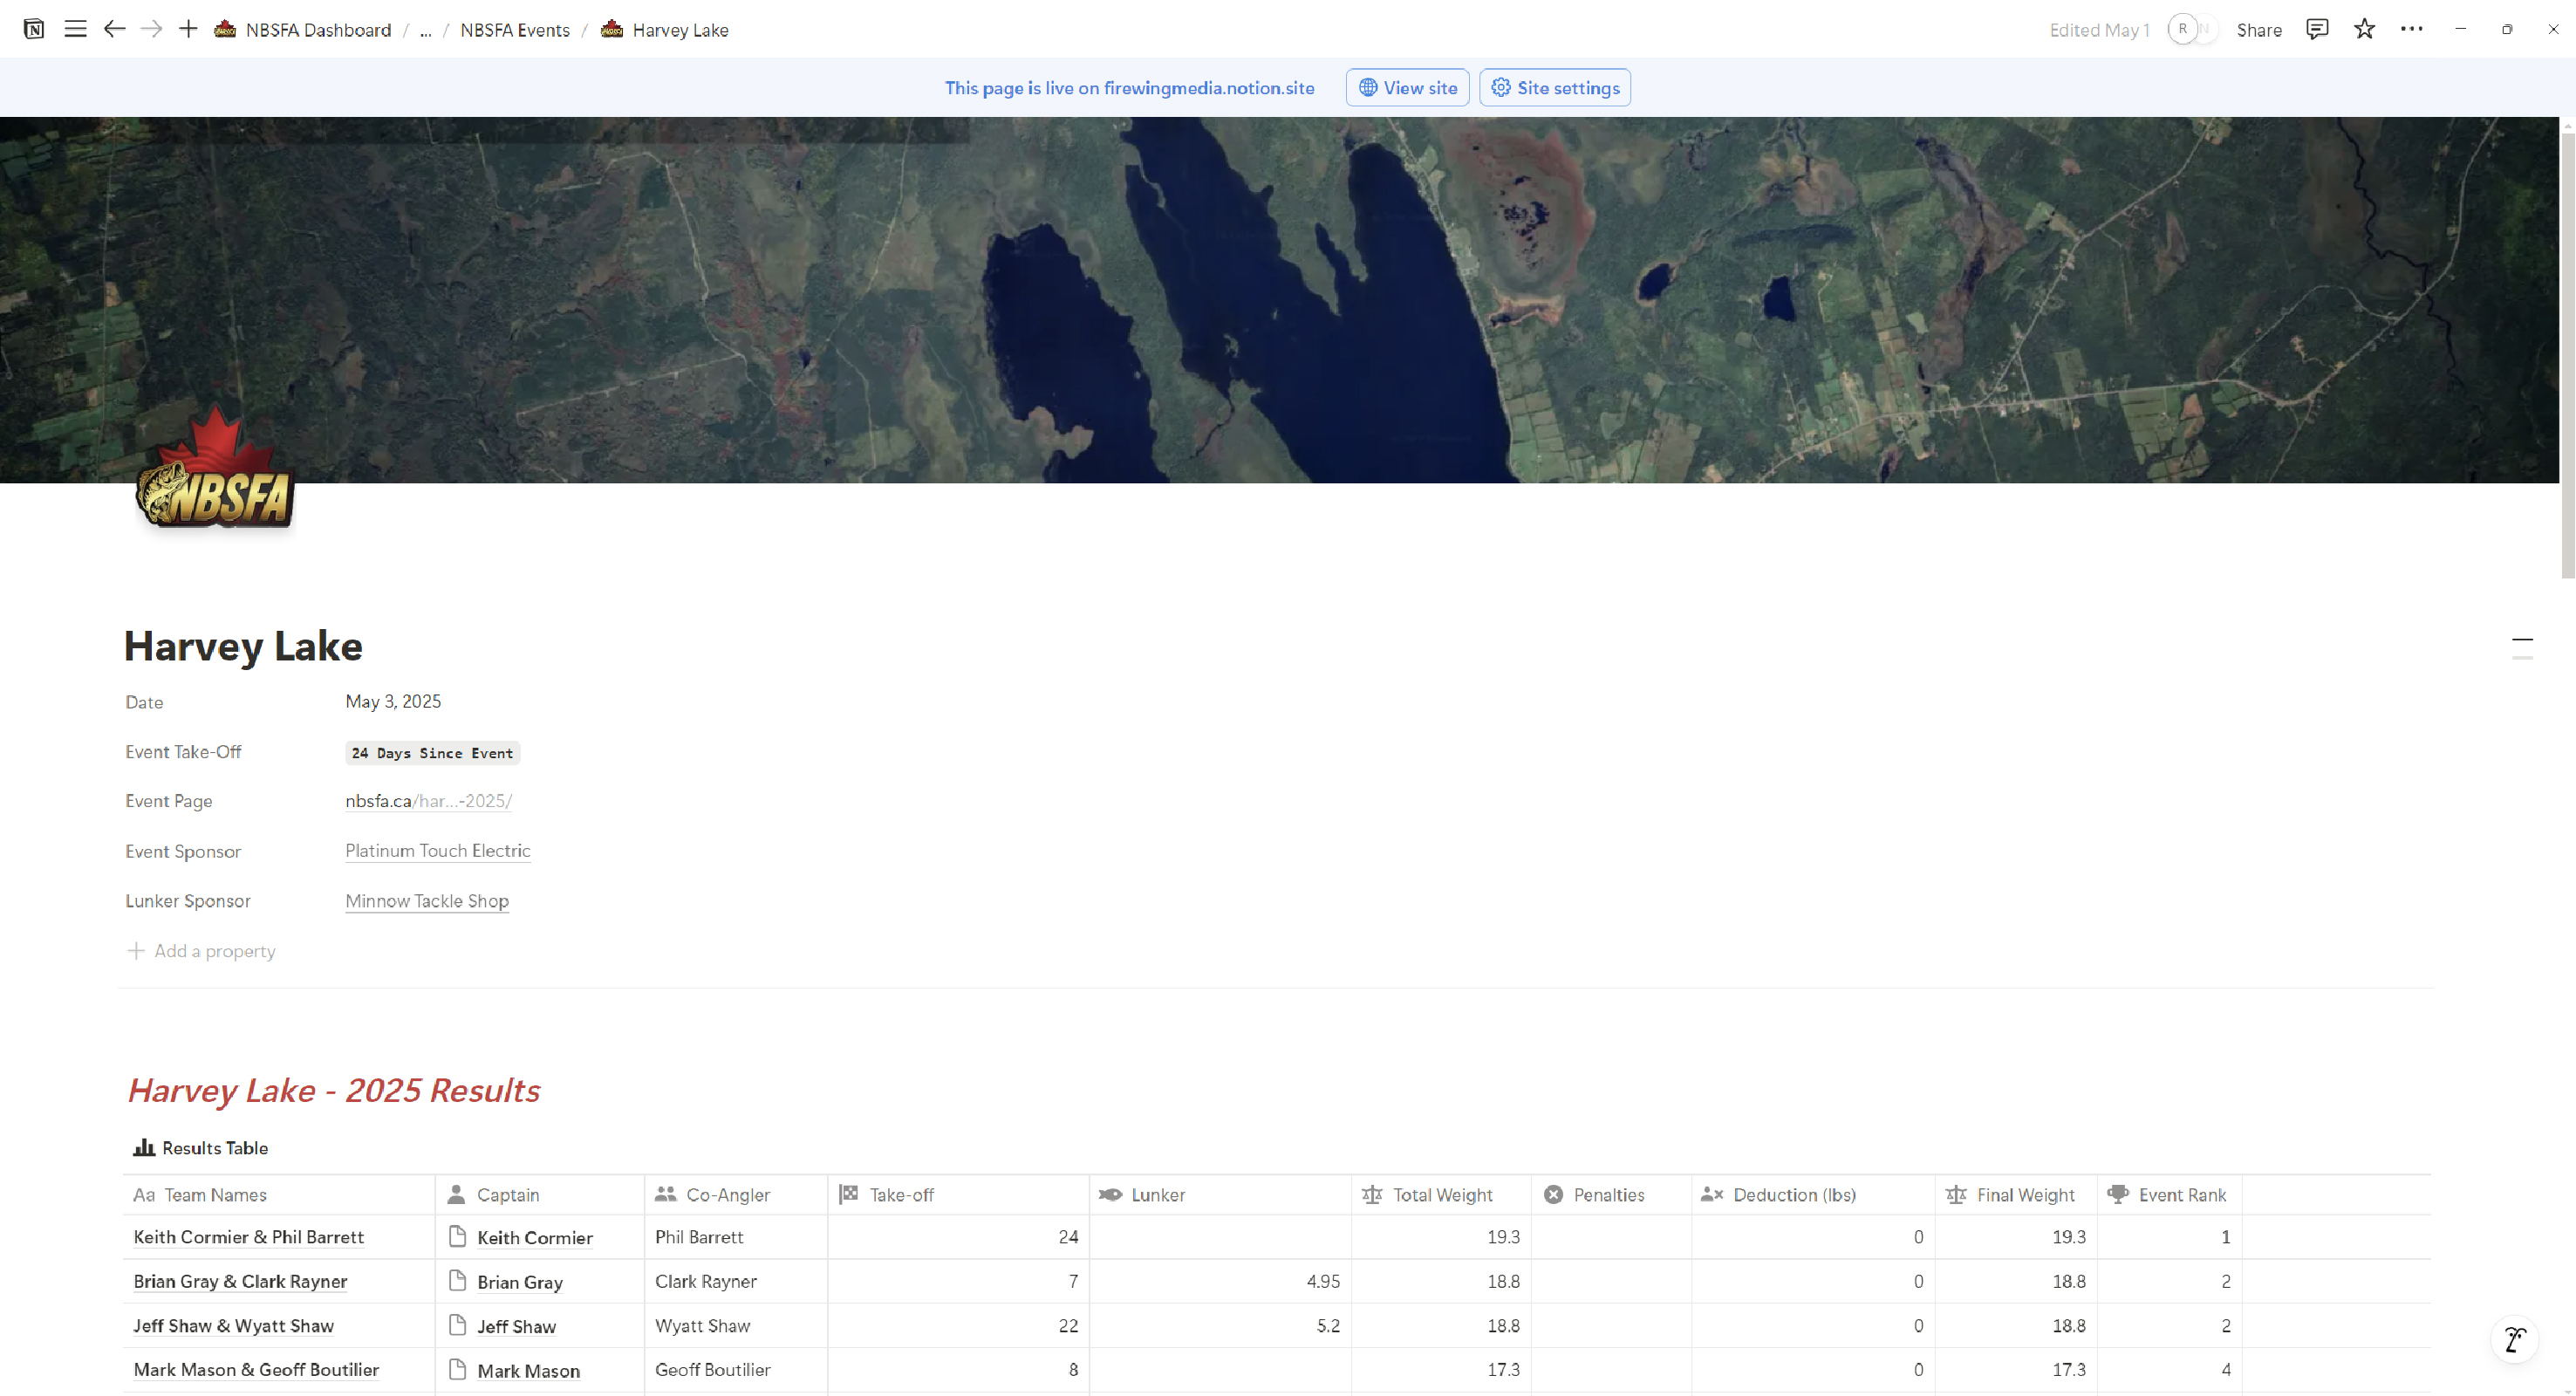Open the nbsfa.ca event page link
The width and height of the screenshot is (2576, 1396).
(428, 801)
